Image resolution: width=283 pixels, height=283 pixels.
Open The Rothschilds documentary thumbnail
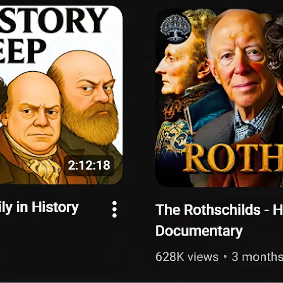[x=219, y=98]
